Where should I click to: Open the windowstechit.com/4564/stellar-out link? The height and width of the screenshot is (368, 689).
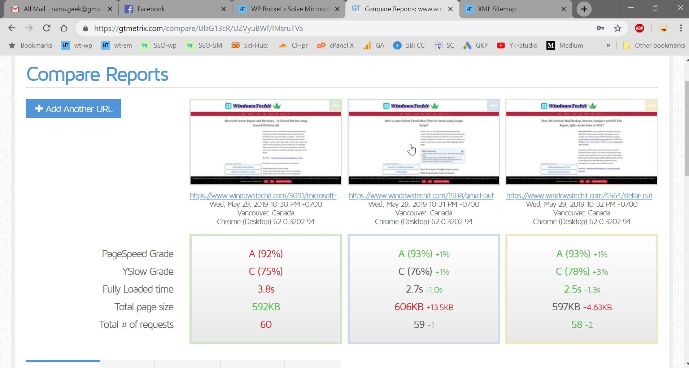click(581, 196)
